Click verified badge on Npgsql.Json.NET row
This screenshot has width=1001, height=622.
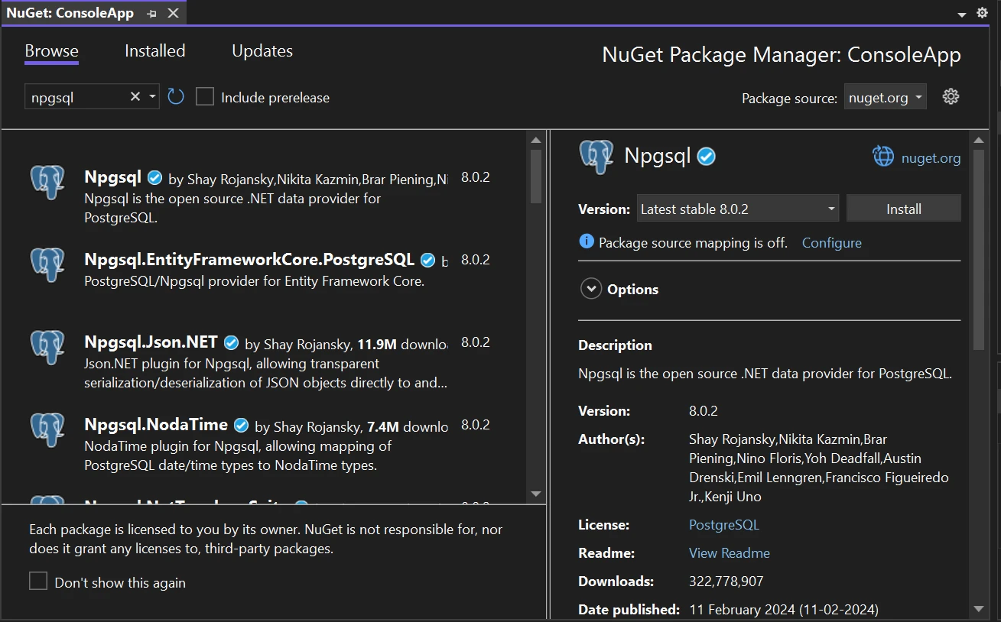click(x=231, y=342)
